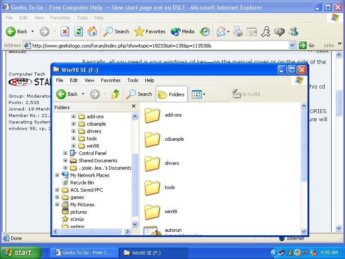Open the Back history dropdown in Internet Explorer
This screenshot has height=259, width=345.
33,32
